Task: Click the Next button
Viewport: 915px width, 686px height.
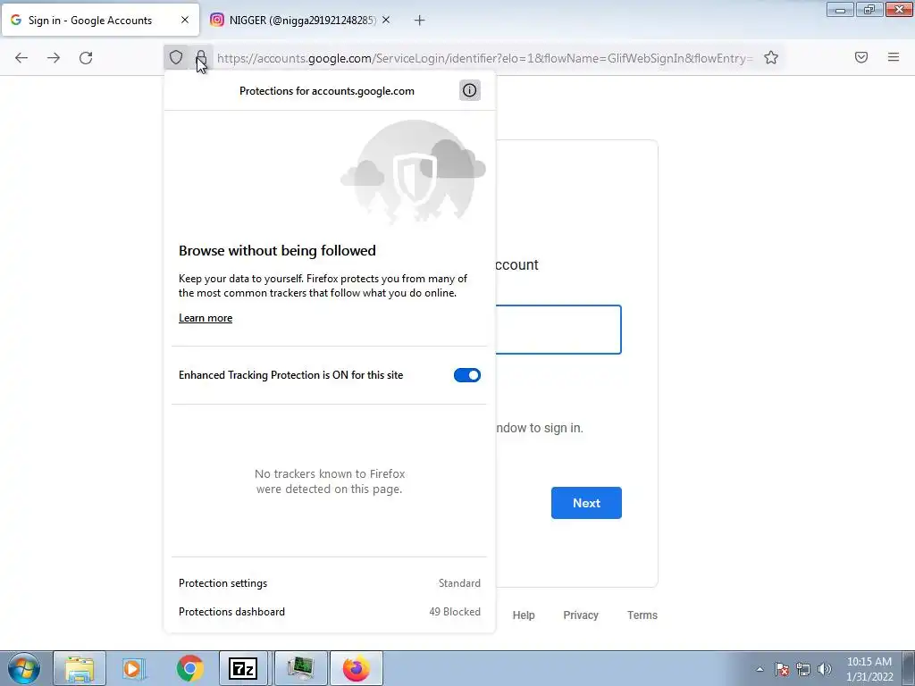Action: [586, 503]
